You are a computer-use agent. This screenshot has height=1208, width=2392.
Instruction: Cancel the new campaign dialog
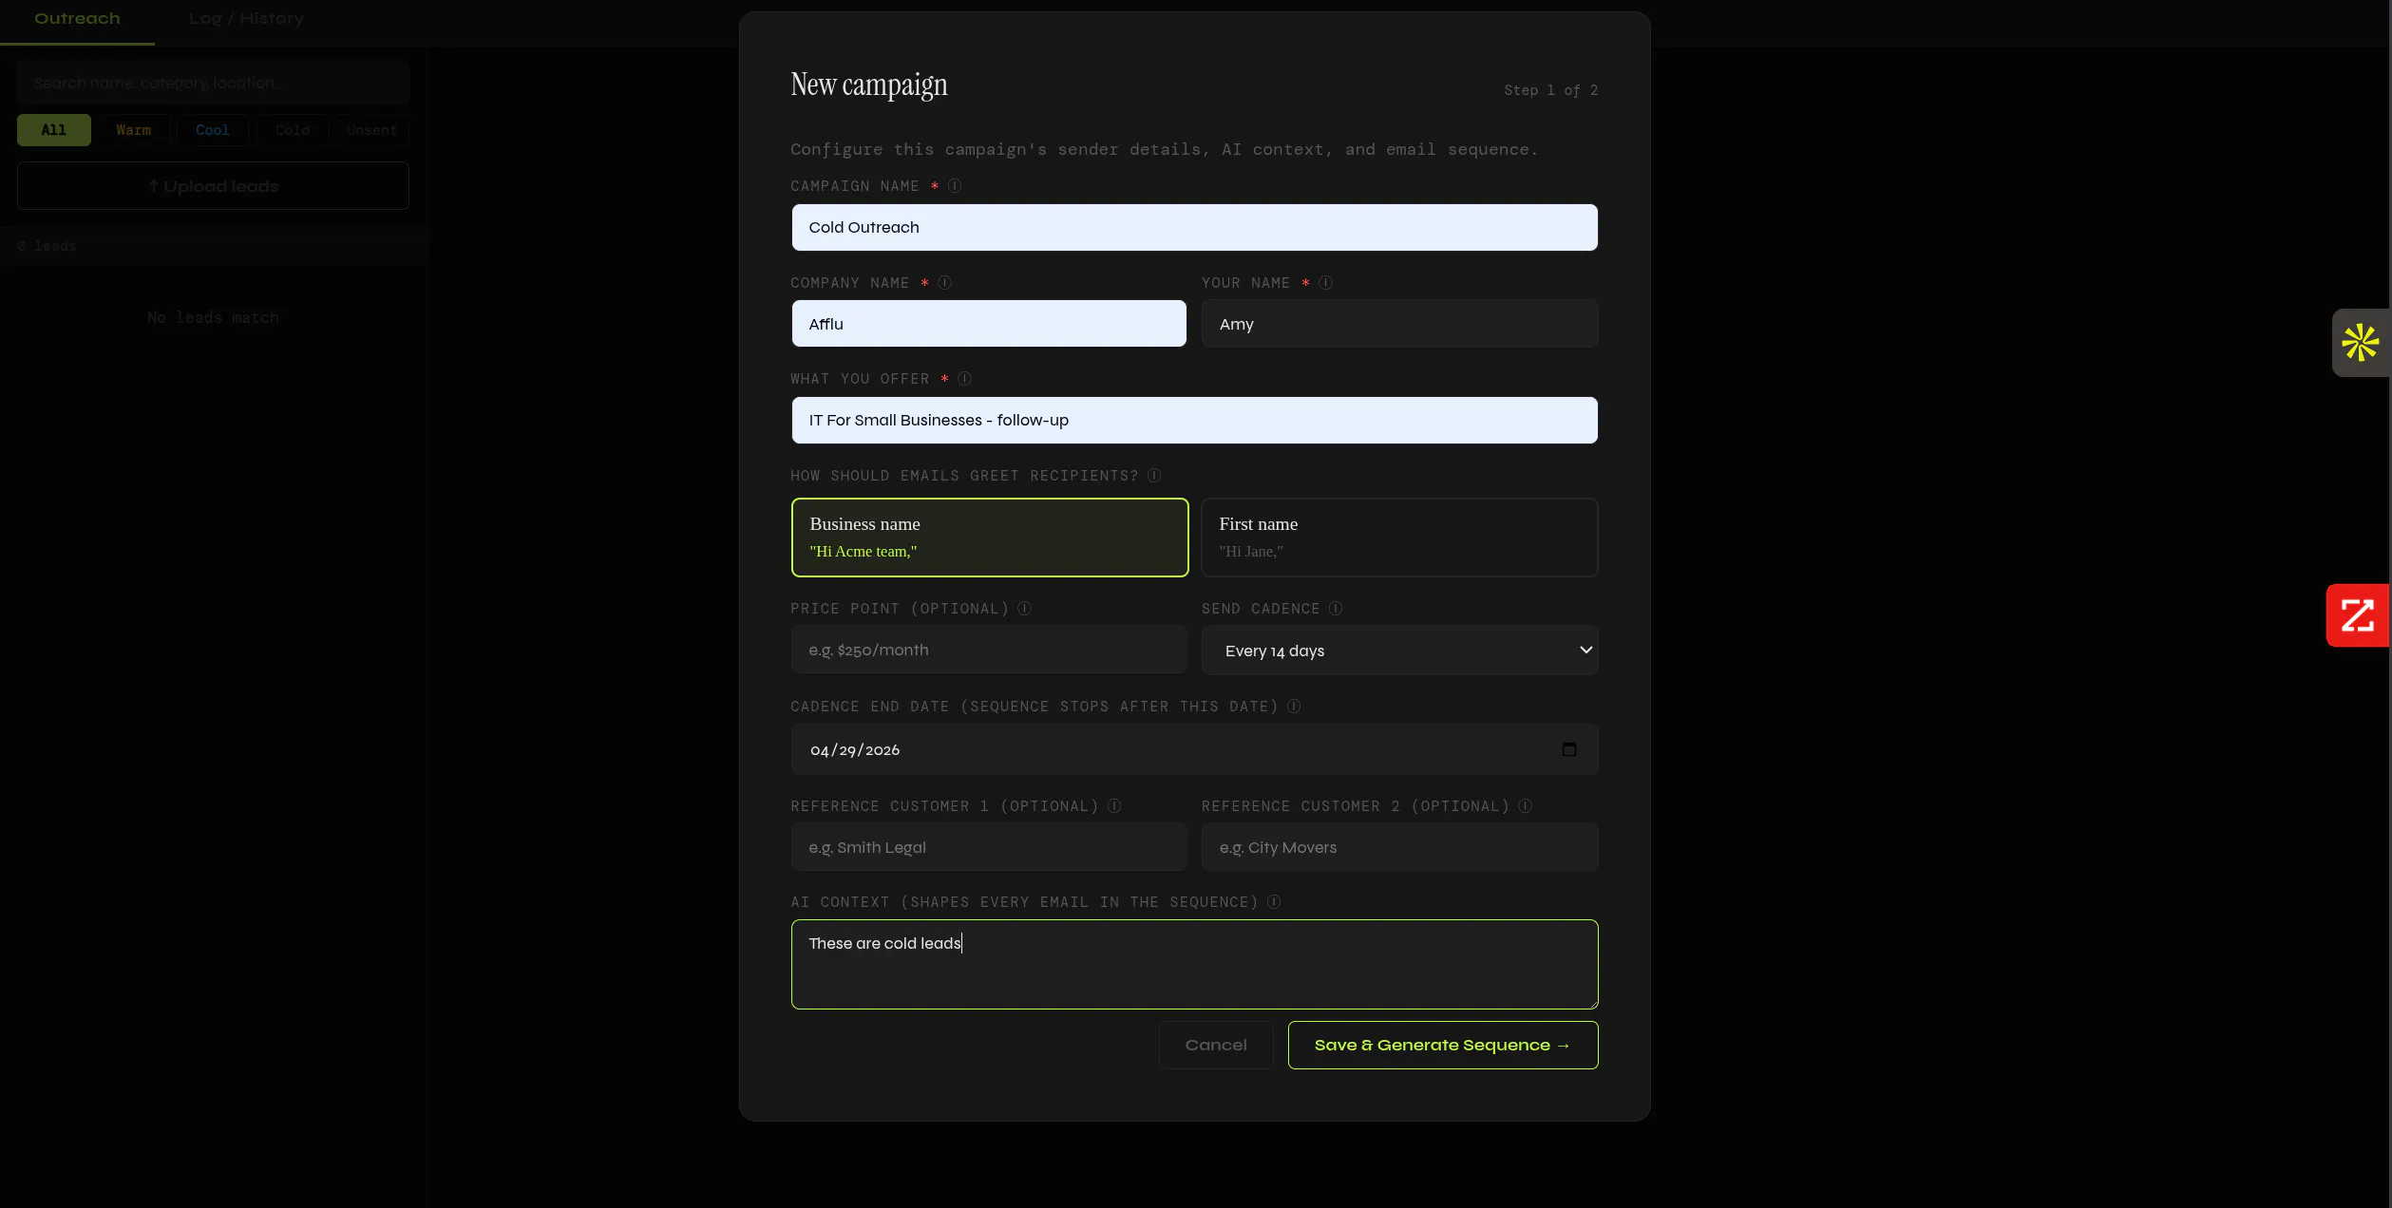(x=1215, y=1045)
